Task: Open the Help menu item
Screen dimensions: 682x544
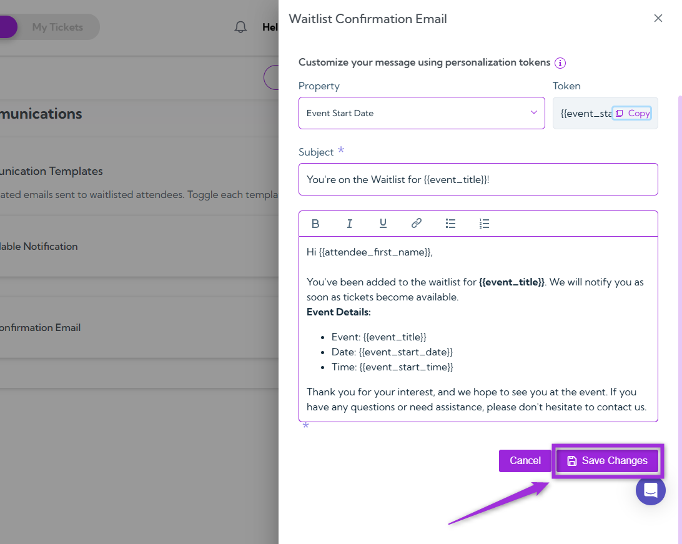Action: pyautogui.click(x=270, y=27)
